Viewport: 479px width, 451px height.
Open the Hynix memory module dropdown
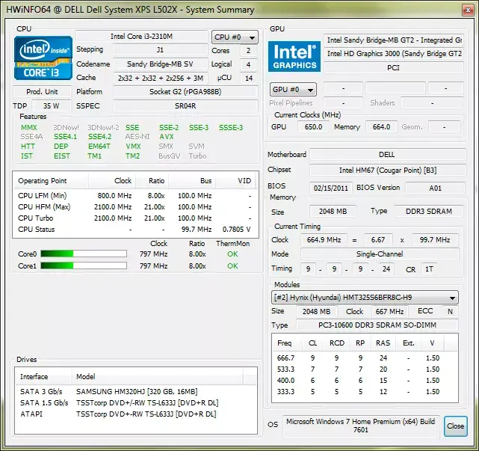pos(365,298)
